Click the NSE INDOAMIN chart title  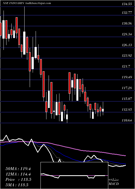[x=14, y=3]
